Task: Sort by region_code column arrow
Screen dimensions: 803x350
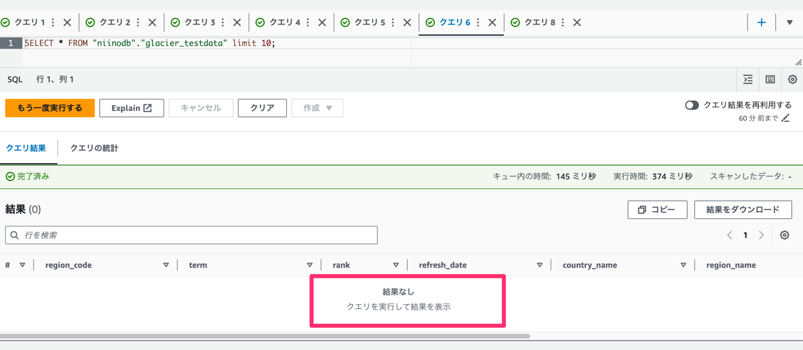Action: coord(166,265)
